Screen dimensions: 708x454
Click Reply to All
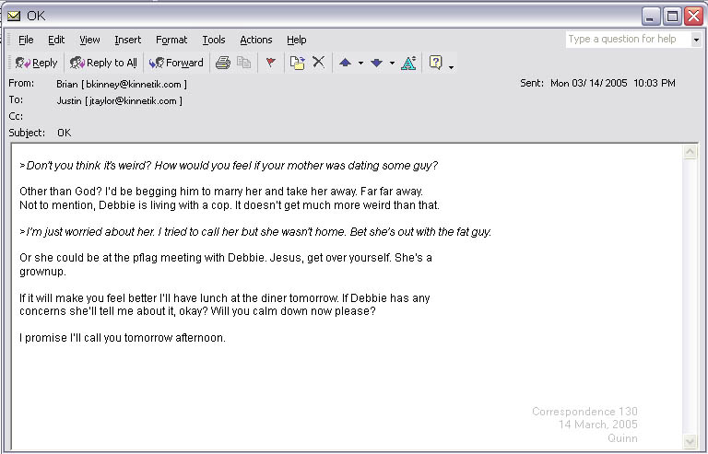coord(103,63)
